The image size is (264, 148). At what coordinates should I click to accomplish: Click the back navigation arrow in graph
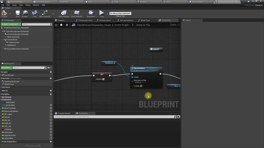coord(61,25)
